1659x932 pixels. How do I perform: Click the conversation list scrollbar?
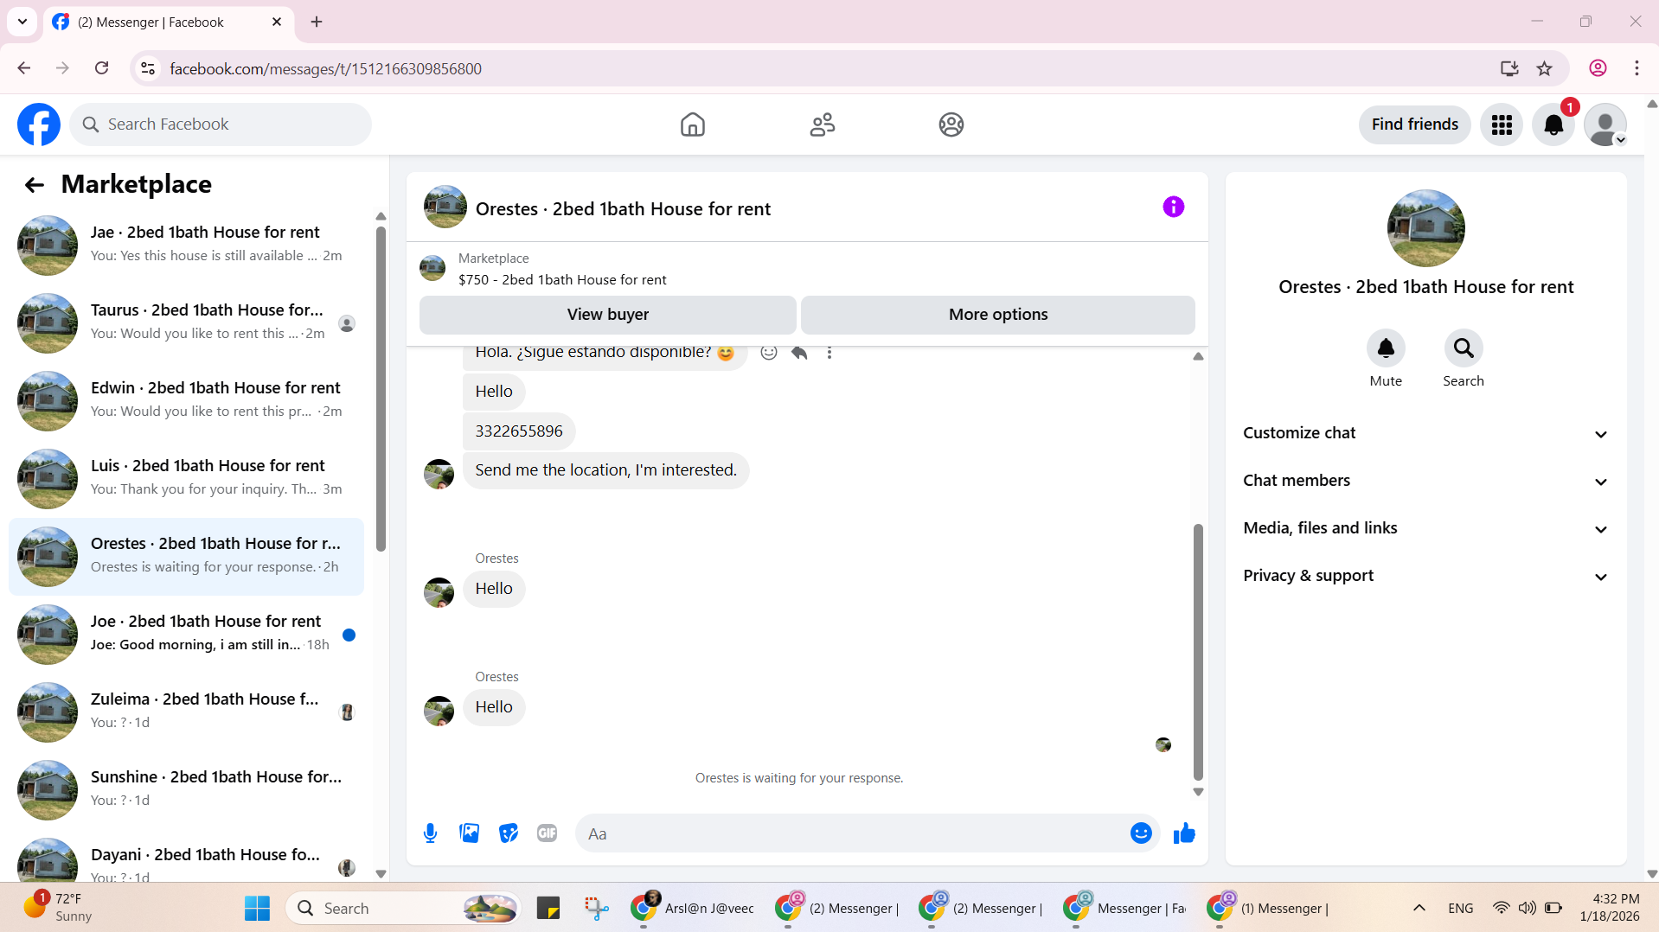[381, 389]
